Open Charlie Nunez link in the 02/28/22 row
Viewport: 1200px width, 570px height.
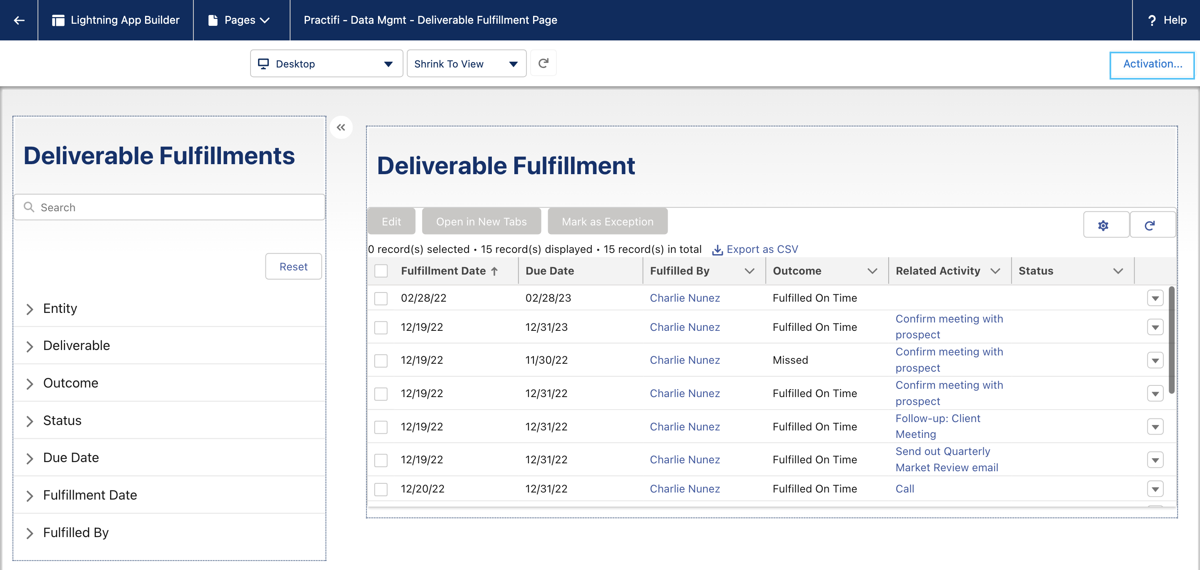pos(685,298)
